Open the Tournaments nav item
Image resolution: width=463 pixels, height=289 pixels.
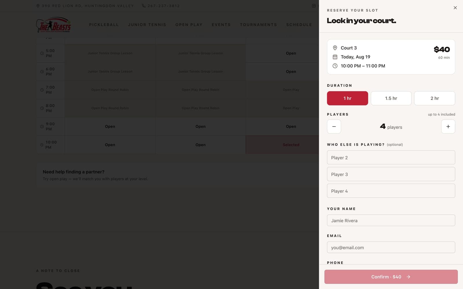(258, 25)
